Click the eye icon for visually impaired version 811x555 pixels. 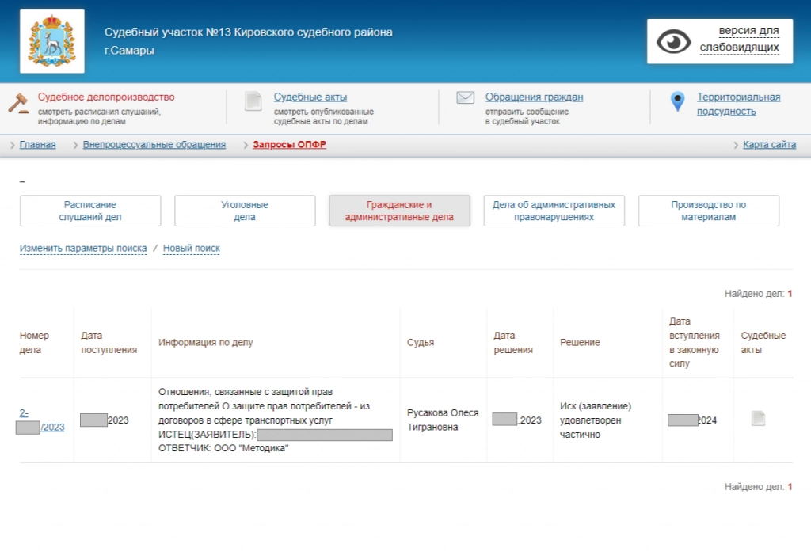click(x=673, y=41)
